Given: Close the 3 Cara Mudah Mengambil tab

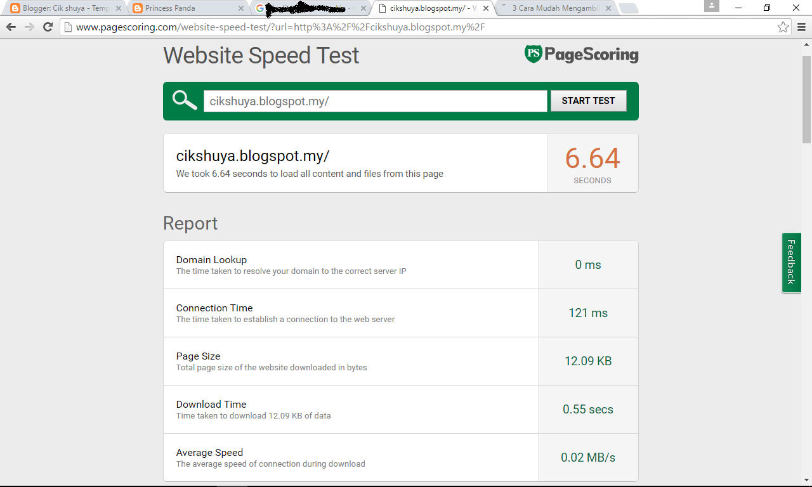Looking at the screenshot, I should (x=608, y=8).
